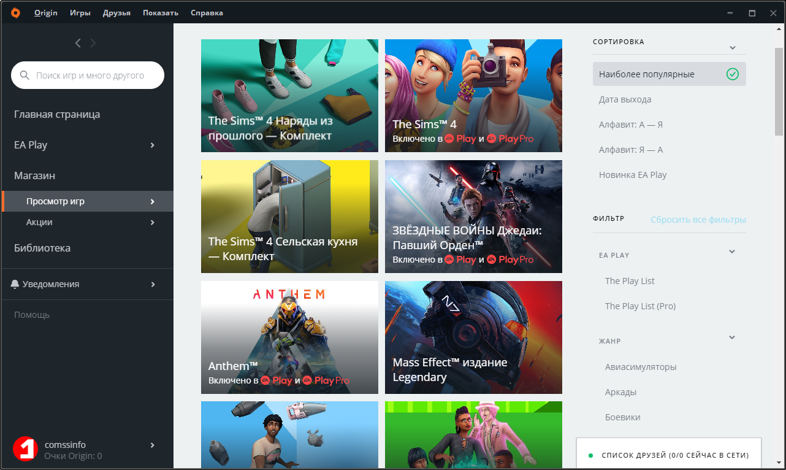Image resolution: width=786 pixels, height=470 pixels.
Task: Expand the Акции submenu arrow
Action: (153, 222)
